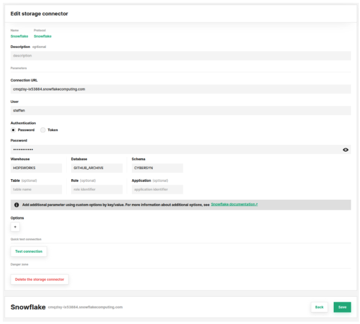Toggle password visibility eye icon
360x324 pixels.
(345, 149)
